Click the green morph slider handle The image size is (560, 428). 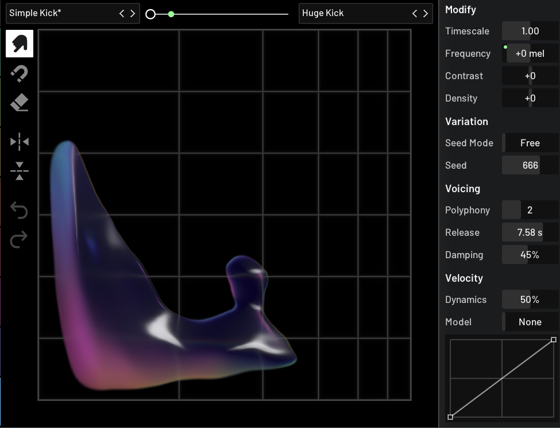[x=171, y=14]
